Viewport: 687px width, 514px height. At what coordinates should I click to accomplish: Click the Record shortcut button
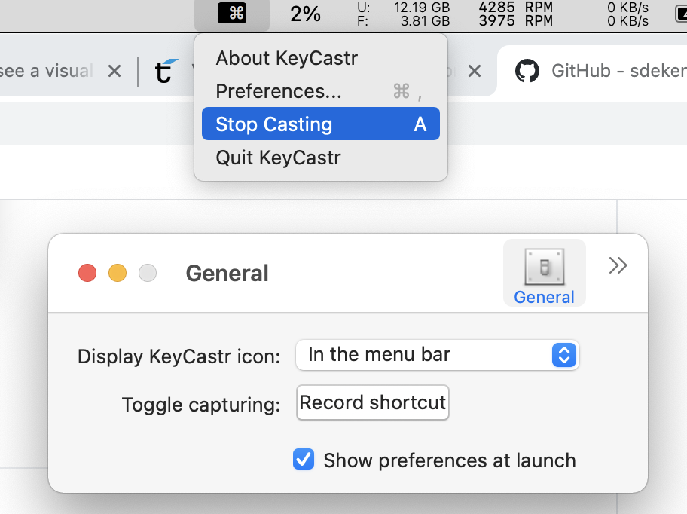pyautogui.click(x=372, y=402)
